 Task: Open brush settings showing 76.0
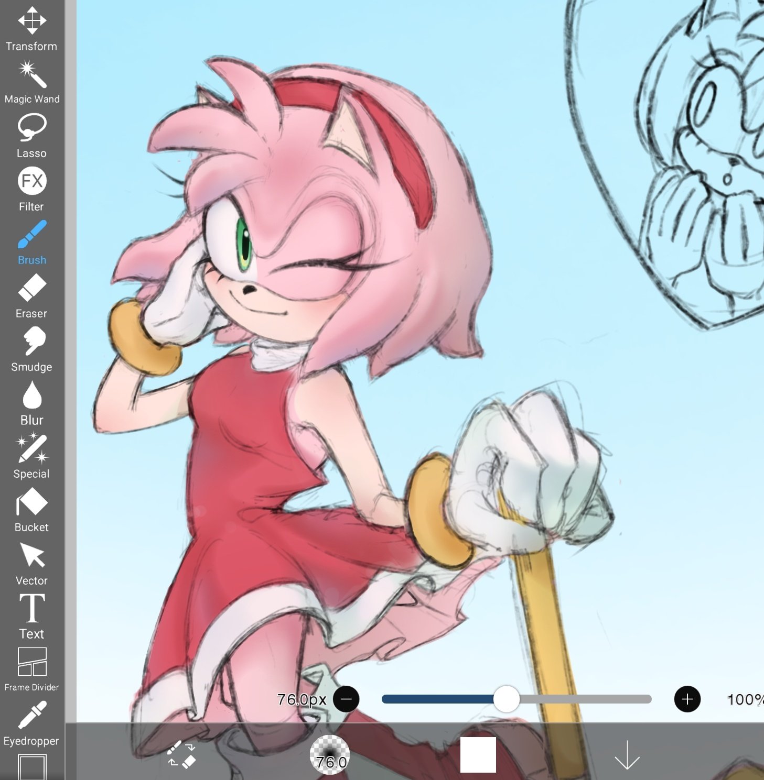click(330, 755)
